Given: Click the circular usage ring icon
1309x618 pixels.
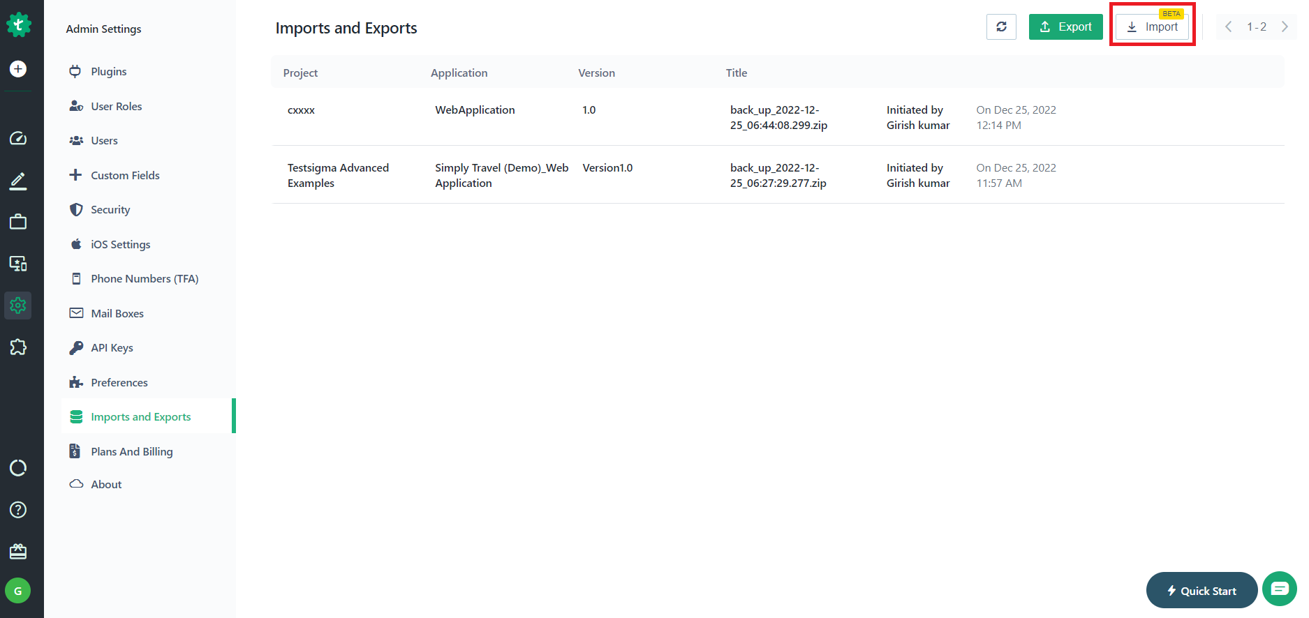Looking at the screenshot, I should click(18, 467).
